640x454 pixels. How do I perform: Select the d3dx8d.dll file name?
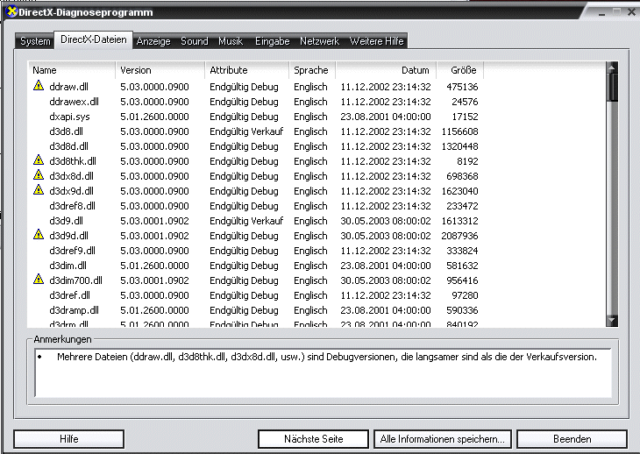(x=71, y=176)
